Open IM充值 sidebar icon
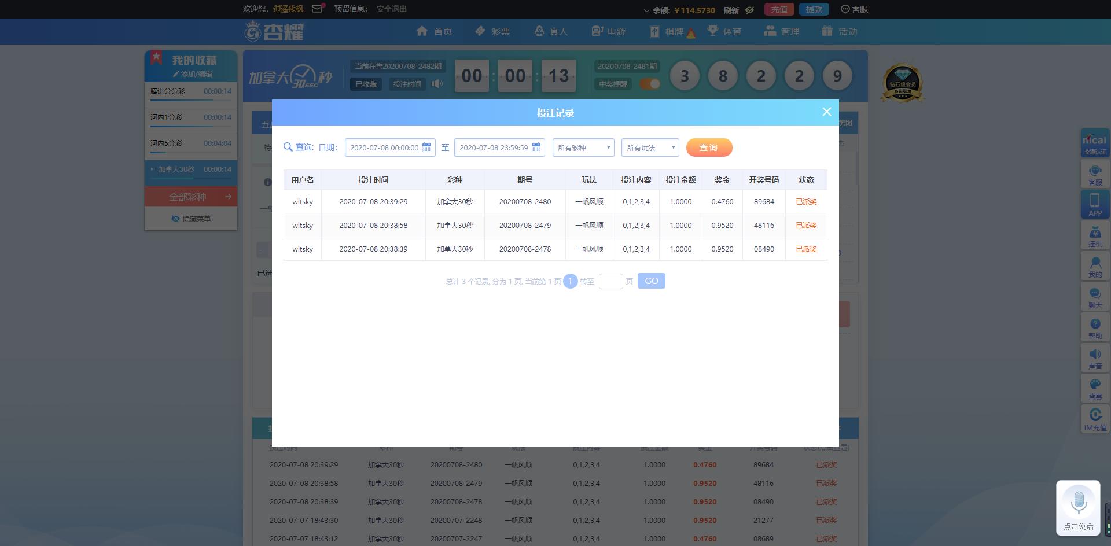 1095,419
